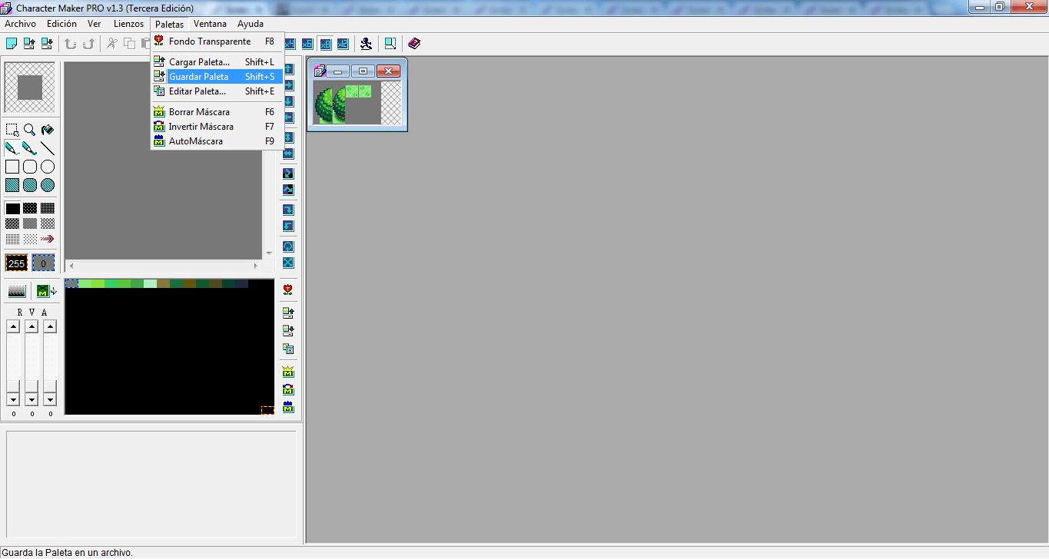Select the paint bucket fill tool
The width and height of the screenshot is (1049, 559).
[x=48, y=130]
